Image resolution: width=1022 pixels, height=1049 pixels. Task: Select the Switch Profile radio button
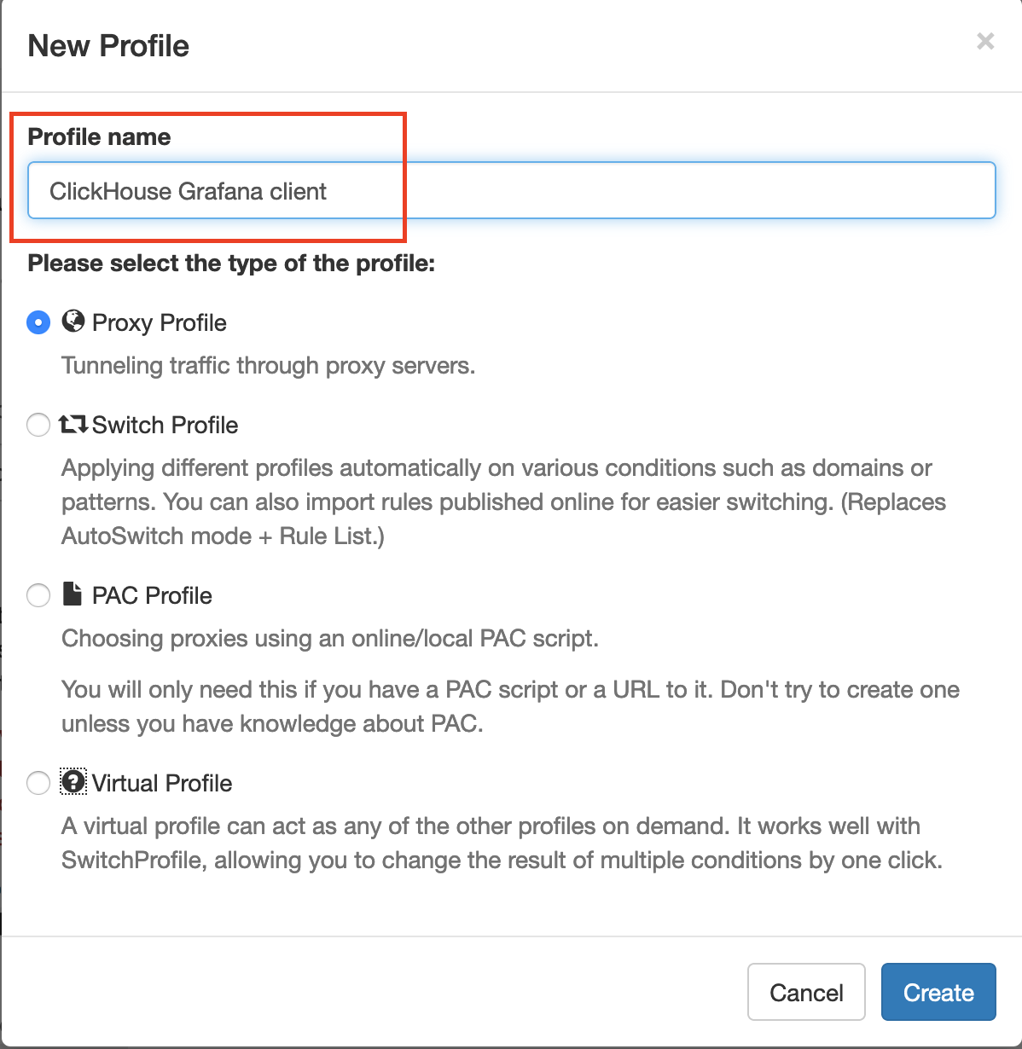[x=38, y=425]
